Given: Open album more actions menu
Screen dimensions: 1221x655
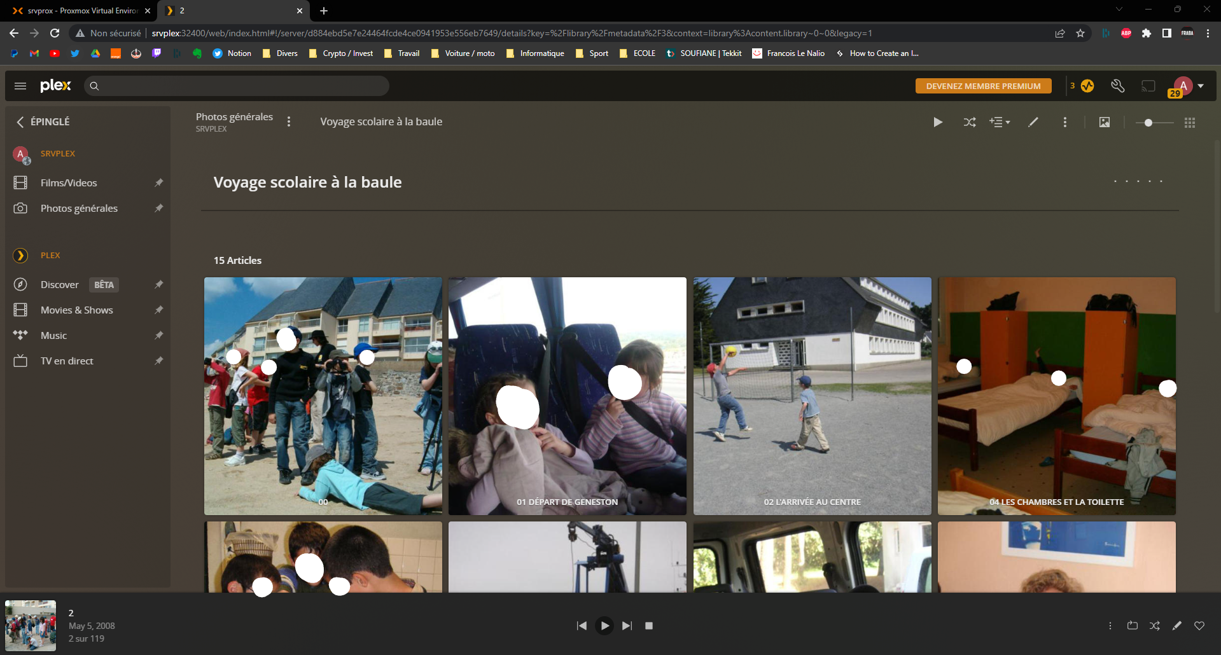Looking at the screenshot, I should pos(1065,122).
